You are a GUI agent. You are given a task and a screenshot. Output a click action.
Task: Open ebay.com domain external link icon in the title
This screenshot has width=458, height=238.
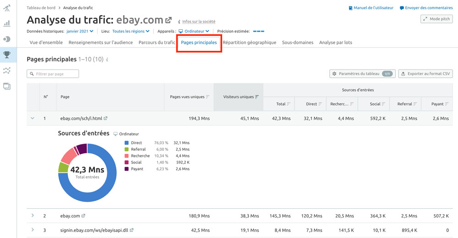point(169,20)
